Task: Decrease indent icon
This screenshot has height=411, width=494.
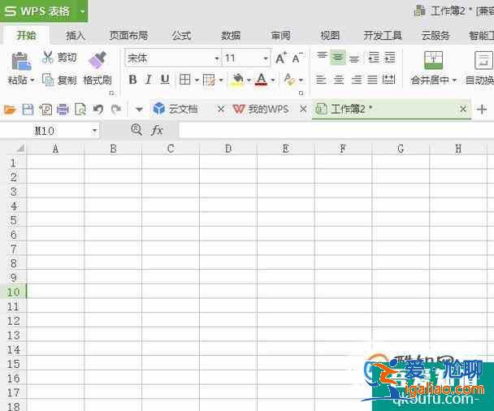Action: pos(374,58)
